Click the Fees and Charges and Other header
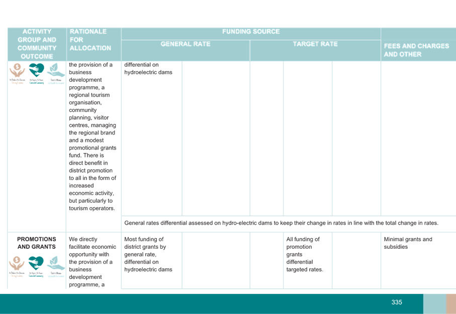 416,50
